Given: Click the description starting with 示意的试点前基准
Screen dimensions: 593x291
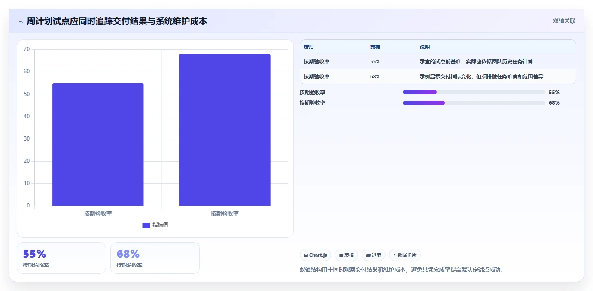Looking at the screenshot, I should coord(476,62).
